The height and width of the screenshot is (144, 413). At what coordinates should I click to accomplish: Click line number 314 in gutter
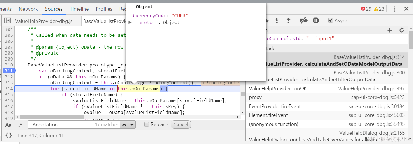pos(9,89)
